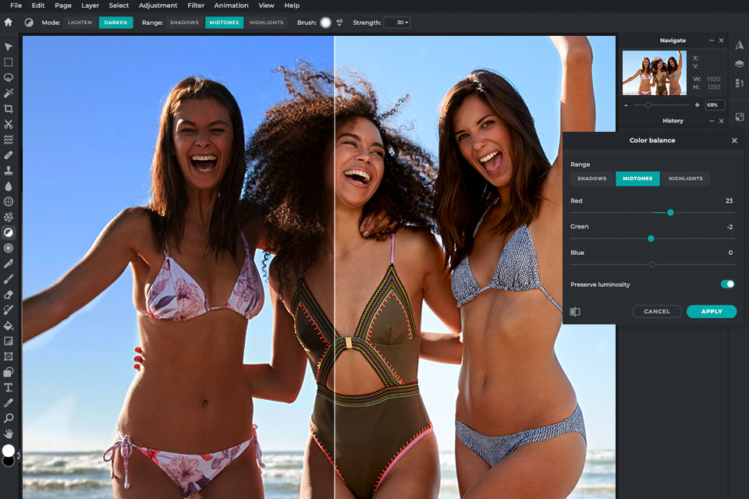749x499 pixels.
Task: Click the expand window icon on right bar
Action: 739,117
